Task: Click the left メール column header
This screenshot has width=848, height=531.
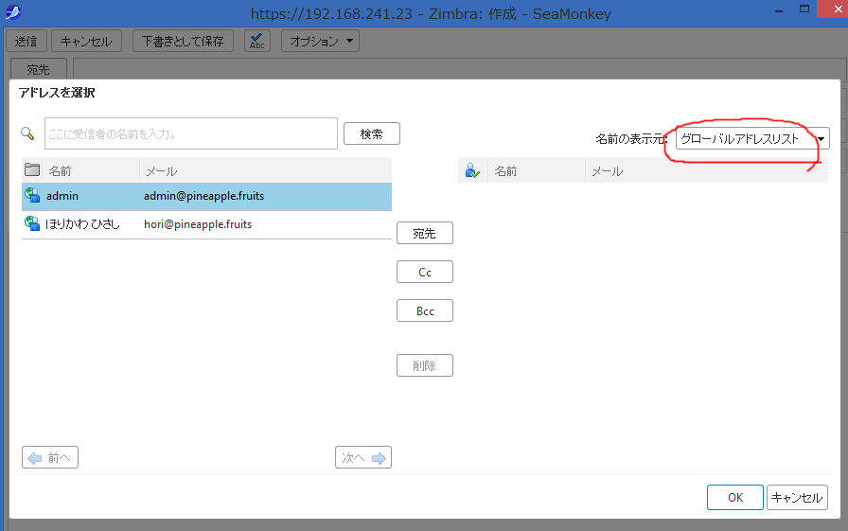Action: [x=263, y=171]
